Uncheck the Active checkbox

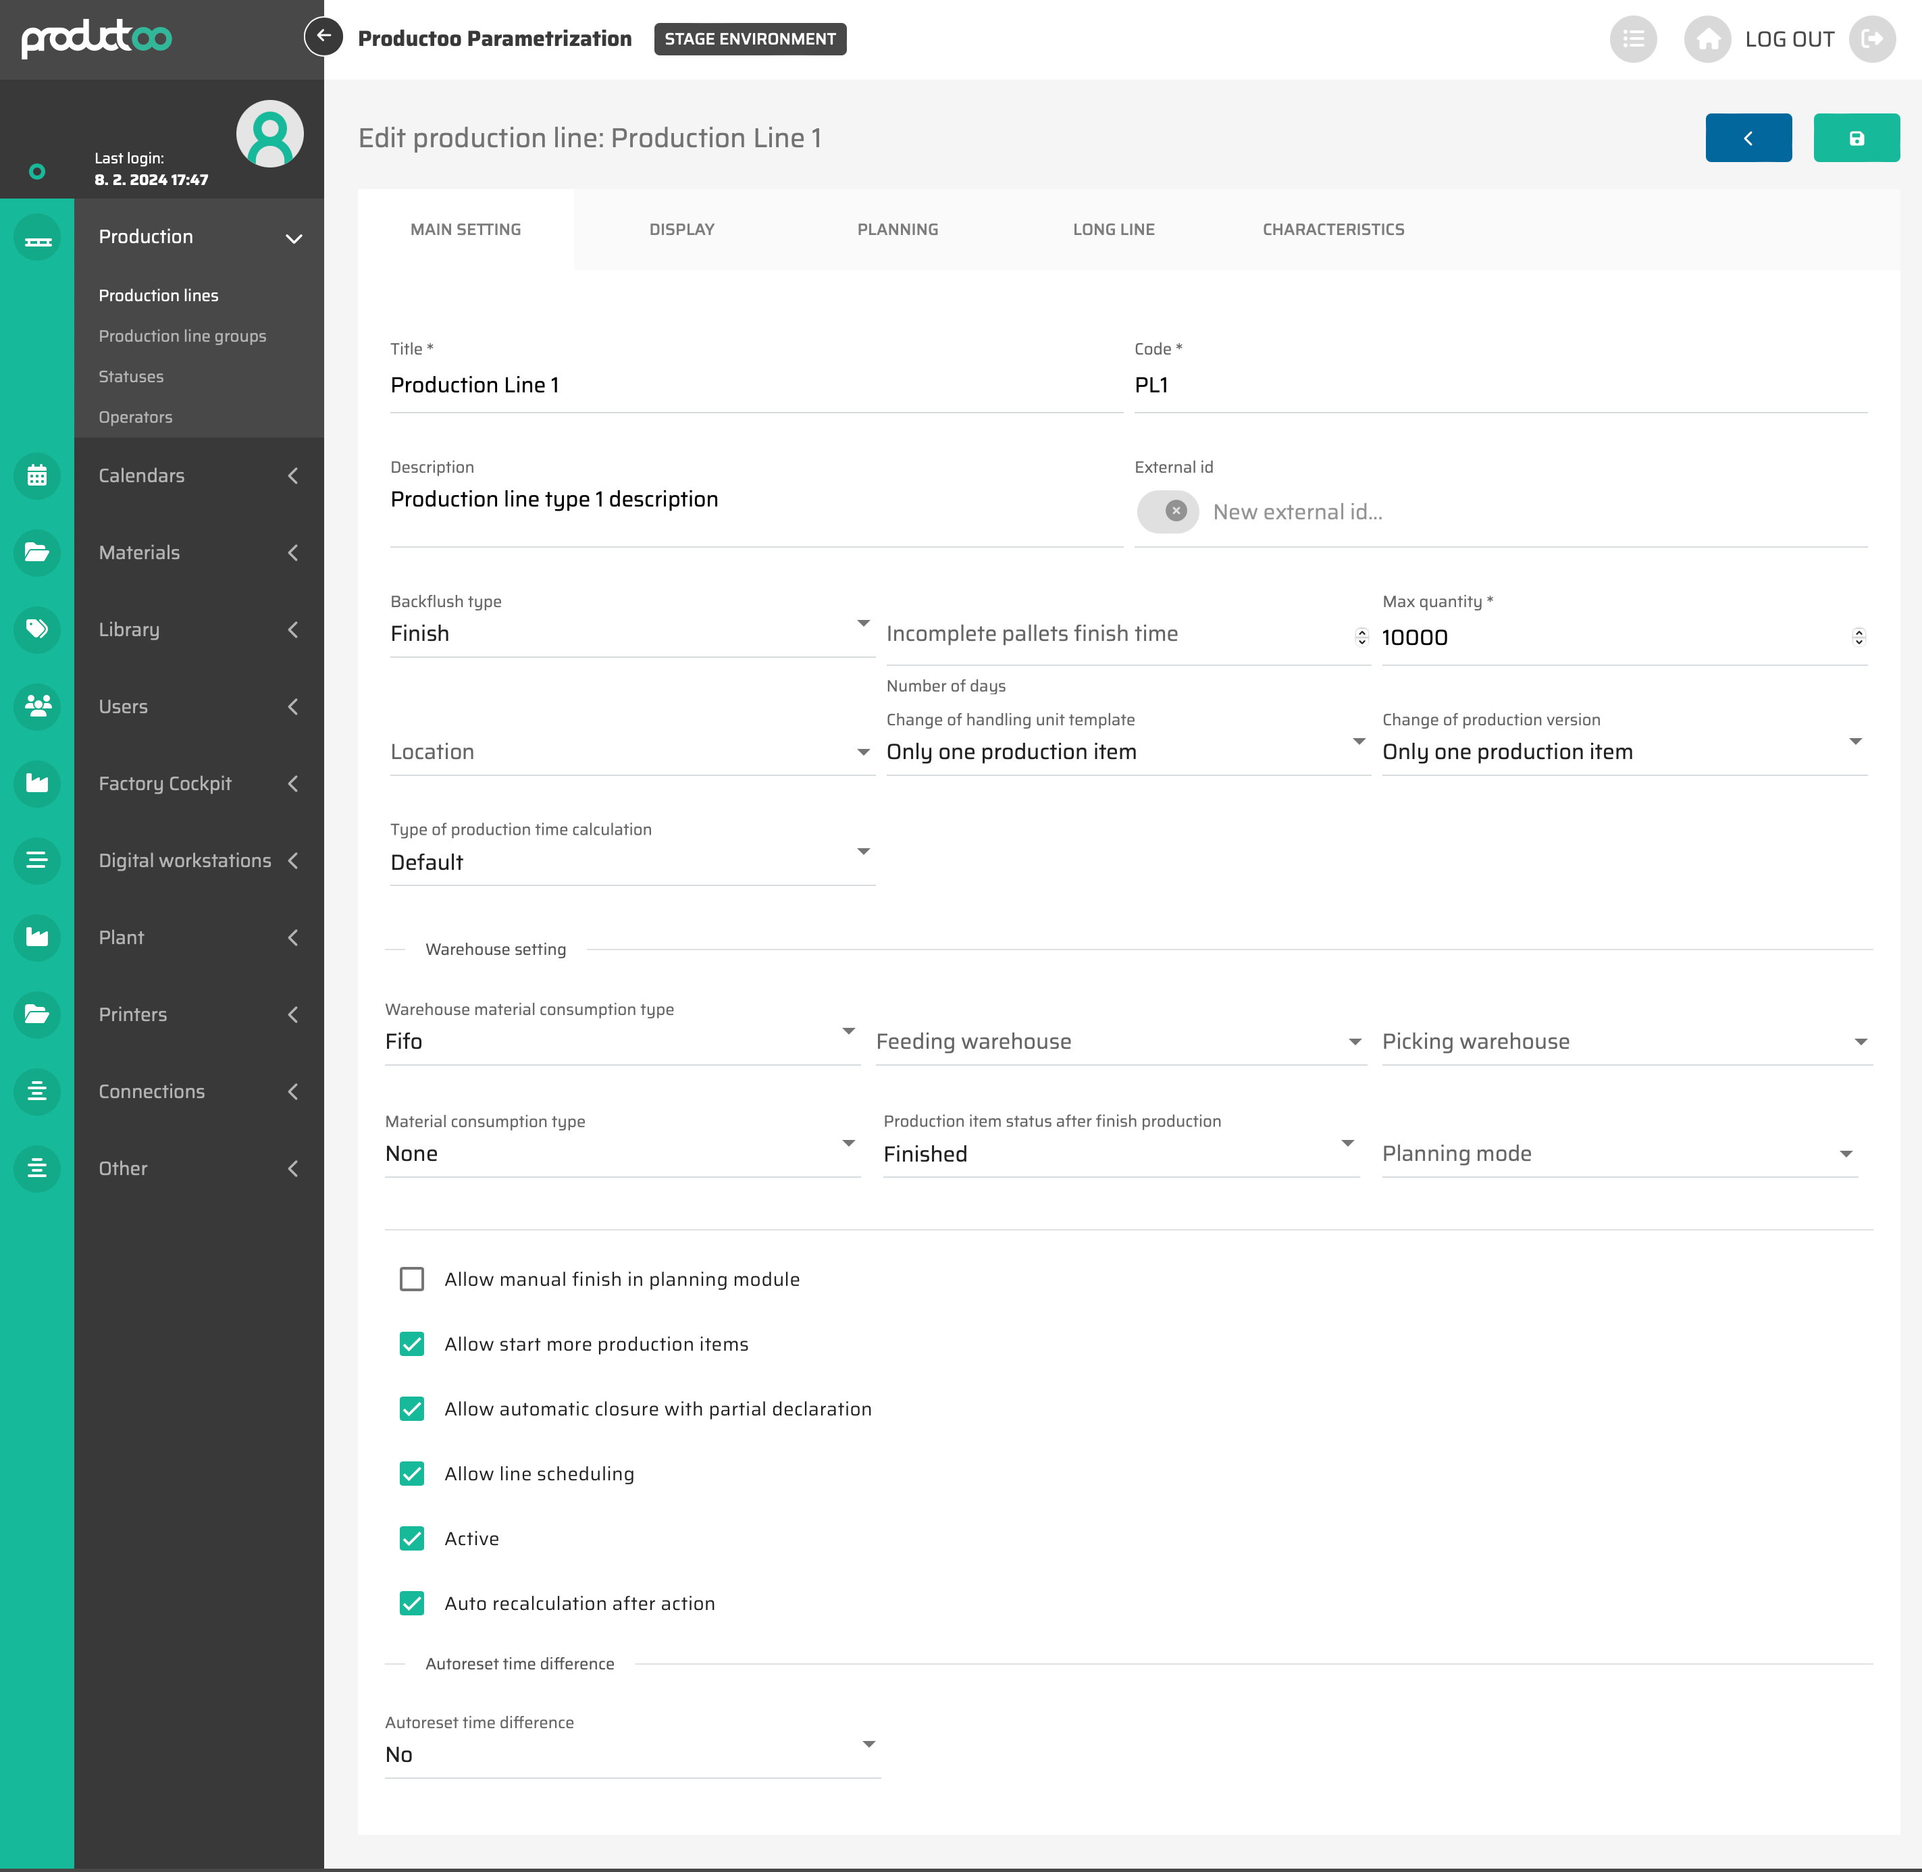tap(412, 1538)
